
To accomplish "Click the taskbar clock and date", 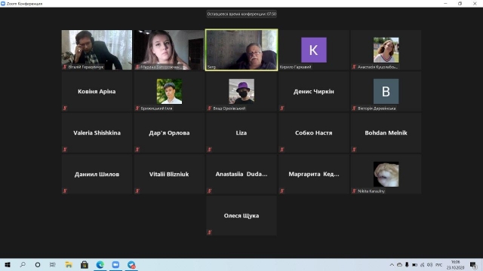I will click(x=455, y=265).
